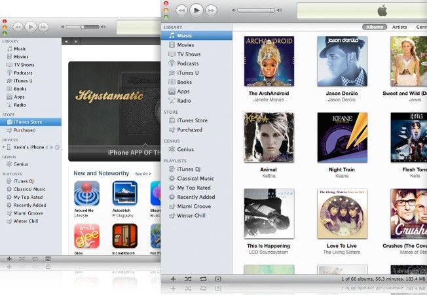Image resolution: width=427 pixels, height=295 pixels.
Task: Click Next button in the back window
Action: tap(43, 27)
